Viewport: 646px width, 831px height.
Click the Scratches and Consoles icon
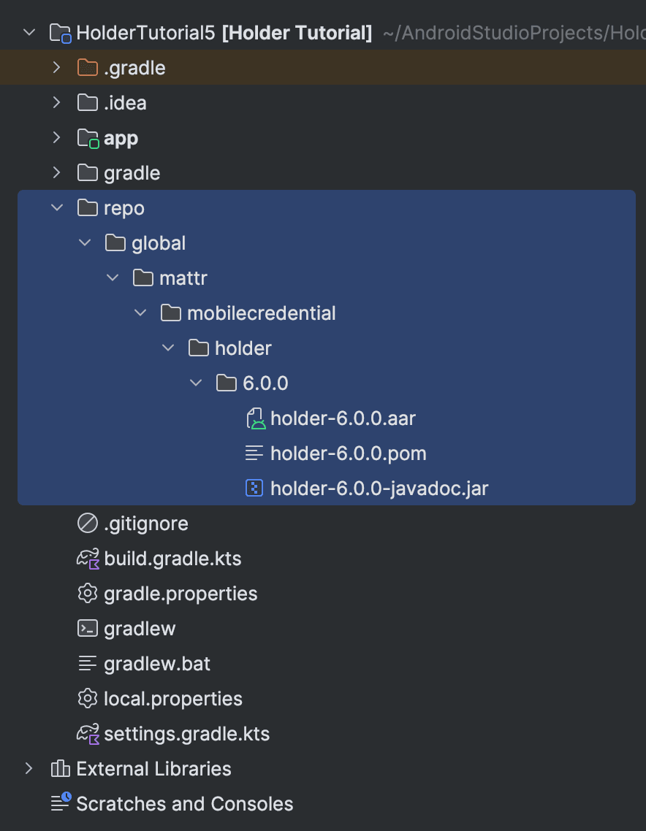point(60,803)
